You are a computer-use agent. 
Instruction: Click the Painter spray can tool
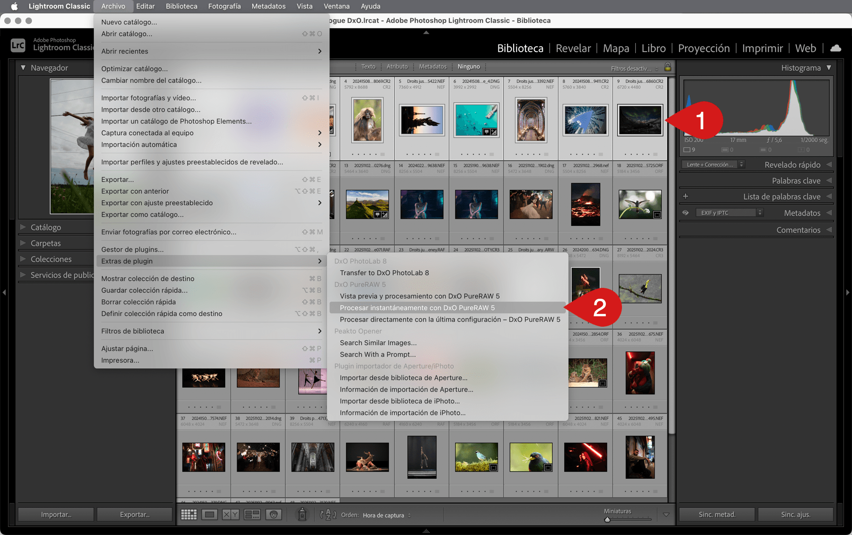302,515
